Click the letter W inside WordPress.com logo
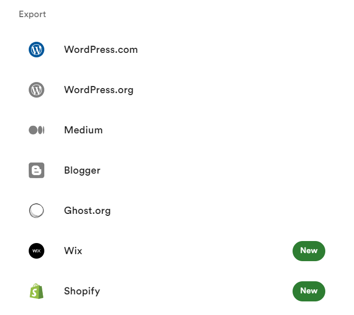Screen dimensions: 354x315 pos(36,50)
